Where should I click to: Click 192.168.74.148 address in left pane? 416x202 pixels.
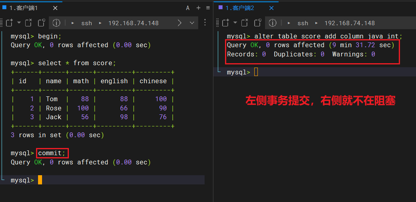(x=133, y=23)
